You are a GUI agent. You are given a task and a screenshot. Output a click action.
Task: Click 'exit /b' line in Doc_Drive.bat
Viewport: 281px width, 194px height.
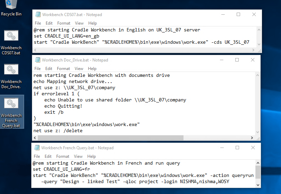coord(54,112)
